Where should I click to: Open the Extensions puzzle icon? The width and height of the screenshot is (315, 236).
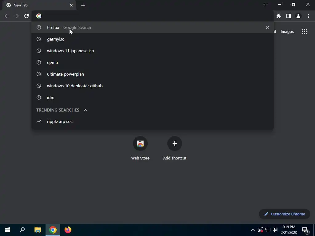coord(279,16)
